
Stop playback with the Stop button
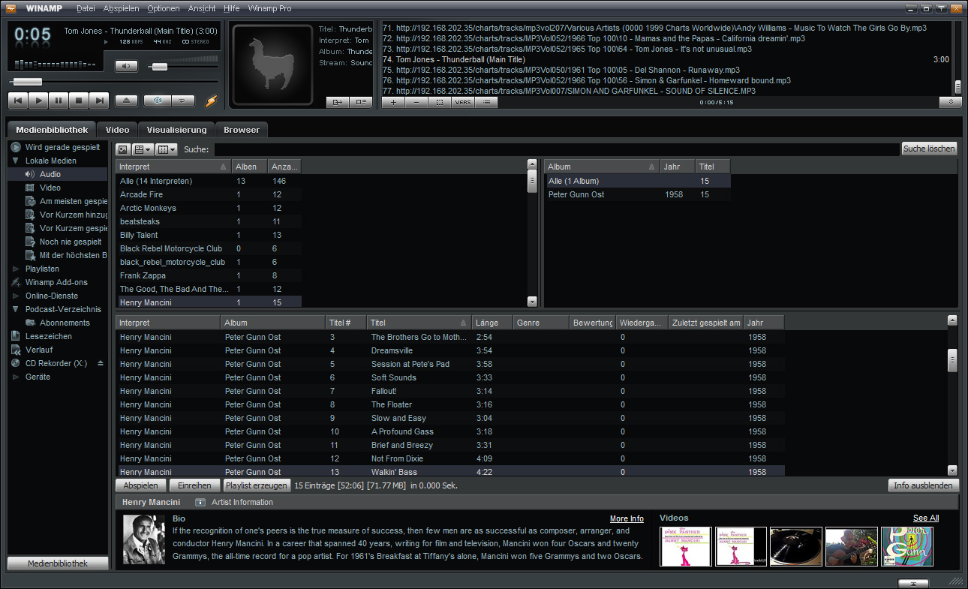(x=79, y=100)
